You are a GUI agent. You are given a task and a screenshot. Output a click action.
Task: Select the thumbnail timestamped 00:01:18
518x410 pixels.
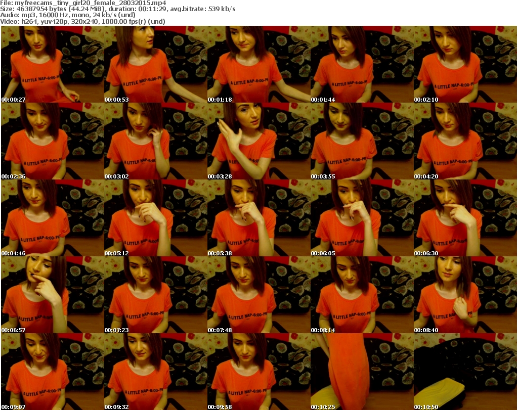point(258,64)
